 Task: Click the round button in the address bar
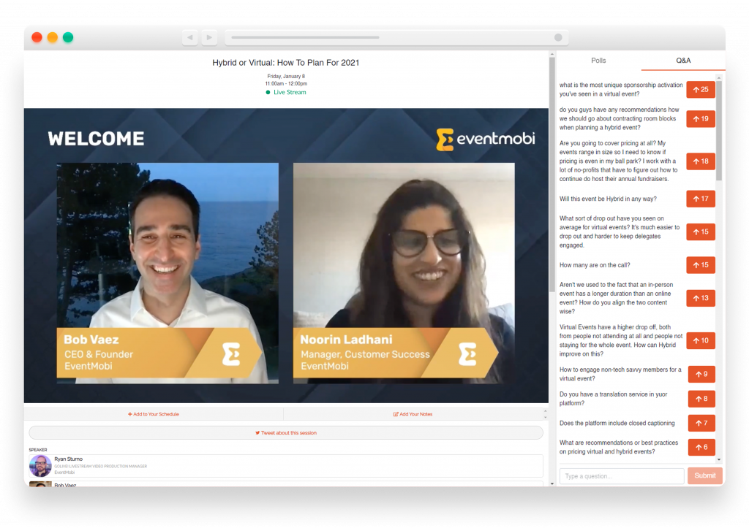[x=558, y=37]
